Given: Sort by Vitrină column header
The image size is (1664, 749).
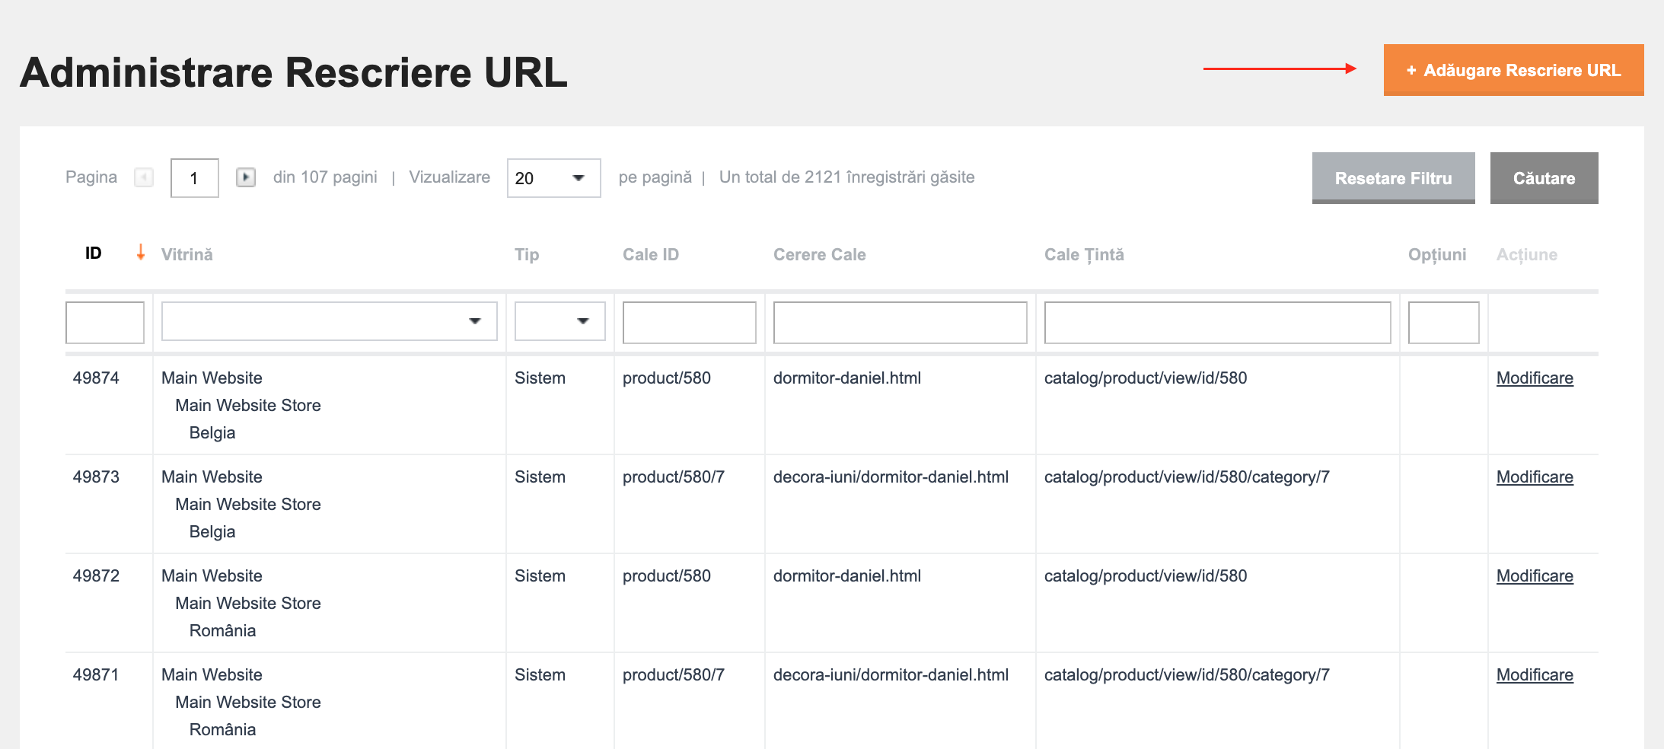Looking at the screenshot, I should pos(186,254).
